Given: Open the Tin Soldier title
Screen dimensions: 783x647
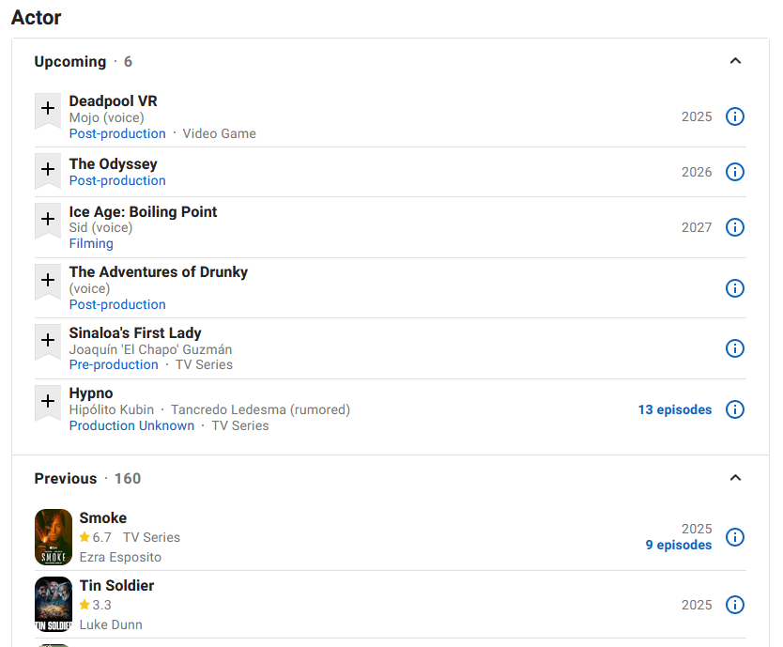Looking at the screenshot, I should tap(116, 585).
